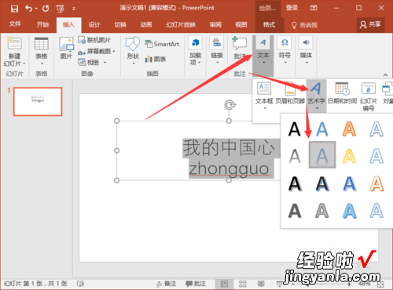Screen dimensions: 393x290
Task: Click the 告诉我 search box
Action: (305, 25)
